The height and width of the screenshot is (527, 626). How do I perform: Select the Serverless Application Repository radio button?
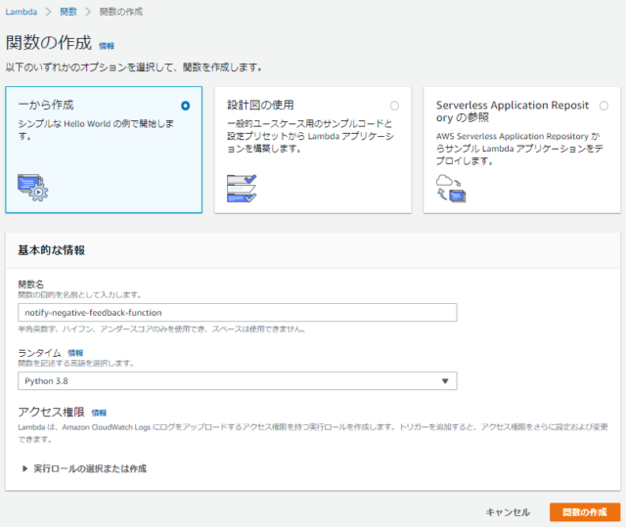604,106
